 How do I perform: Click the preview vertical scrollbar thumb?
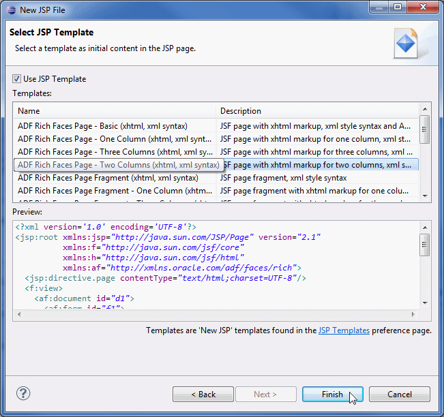pos(424,245)
